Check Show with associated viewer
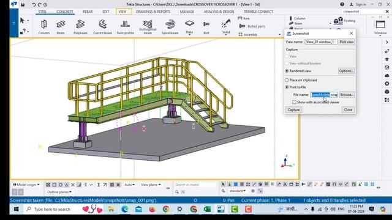 (294, 102)
